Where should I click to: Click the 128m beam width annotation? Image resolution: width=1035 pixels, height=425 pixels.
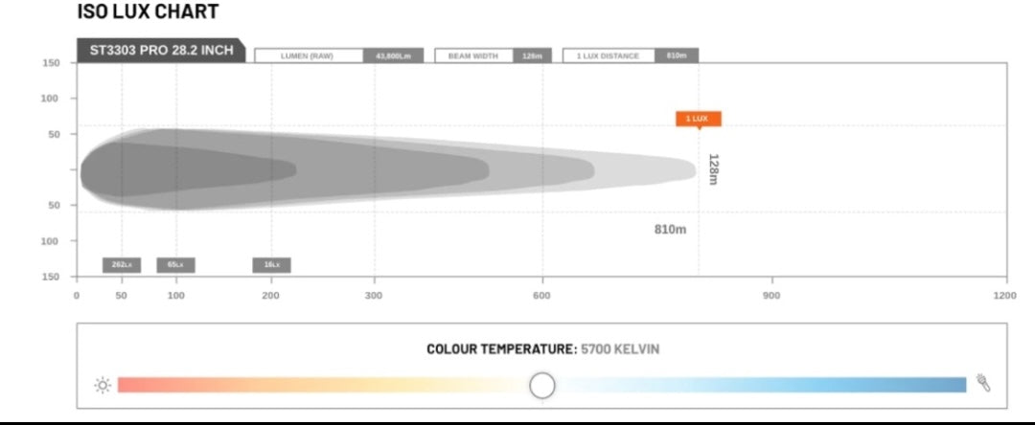pyautogui.click(x=713, y=169)
